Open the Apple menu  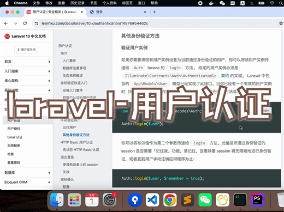point(7,3)
